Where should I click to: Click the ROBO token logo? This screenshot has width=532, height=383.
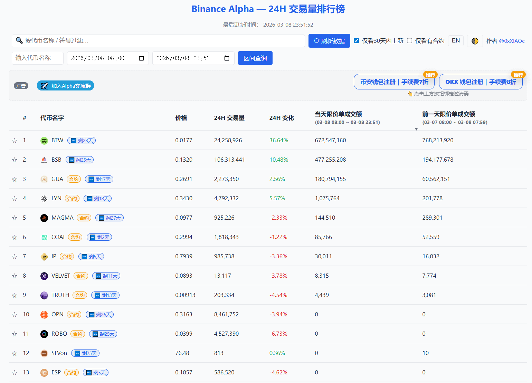[44, 334]
